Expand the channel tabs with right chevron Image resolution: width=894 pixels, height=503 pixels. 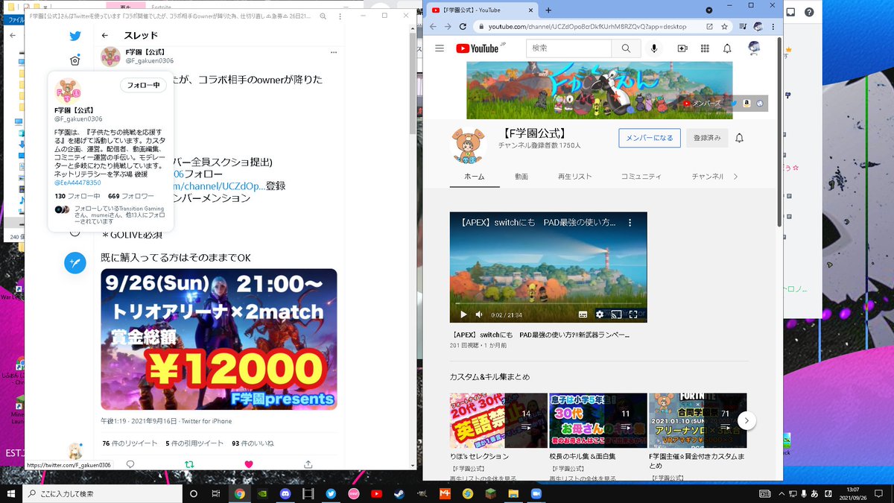point(735,177)
